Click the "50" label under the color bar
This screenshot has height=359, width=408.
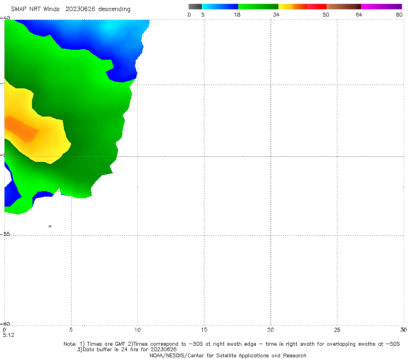[x=326, y=14]
